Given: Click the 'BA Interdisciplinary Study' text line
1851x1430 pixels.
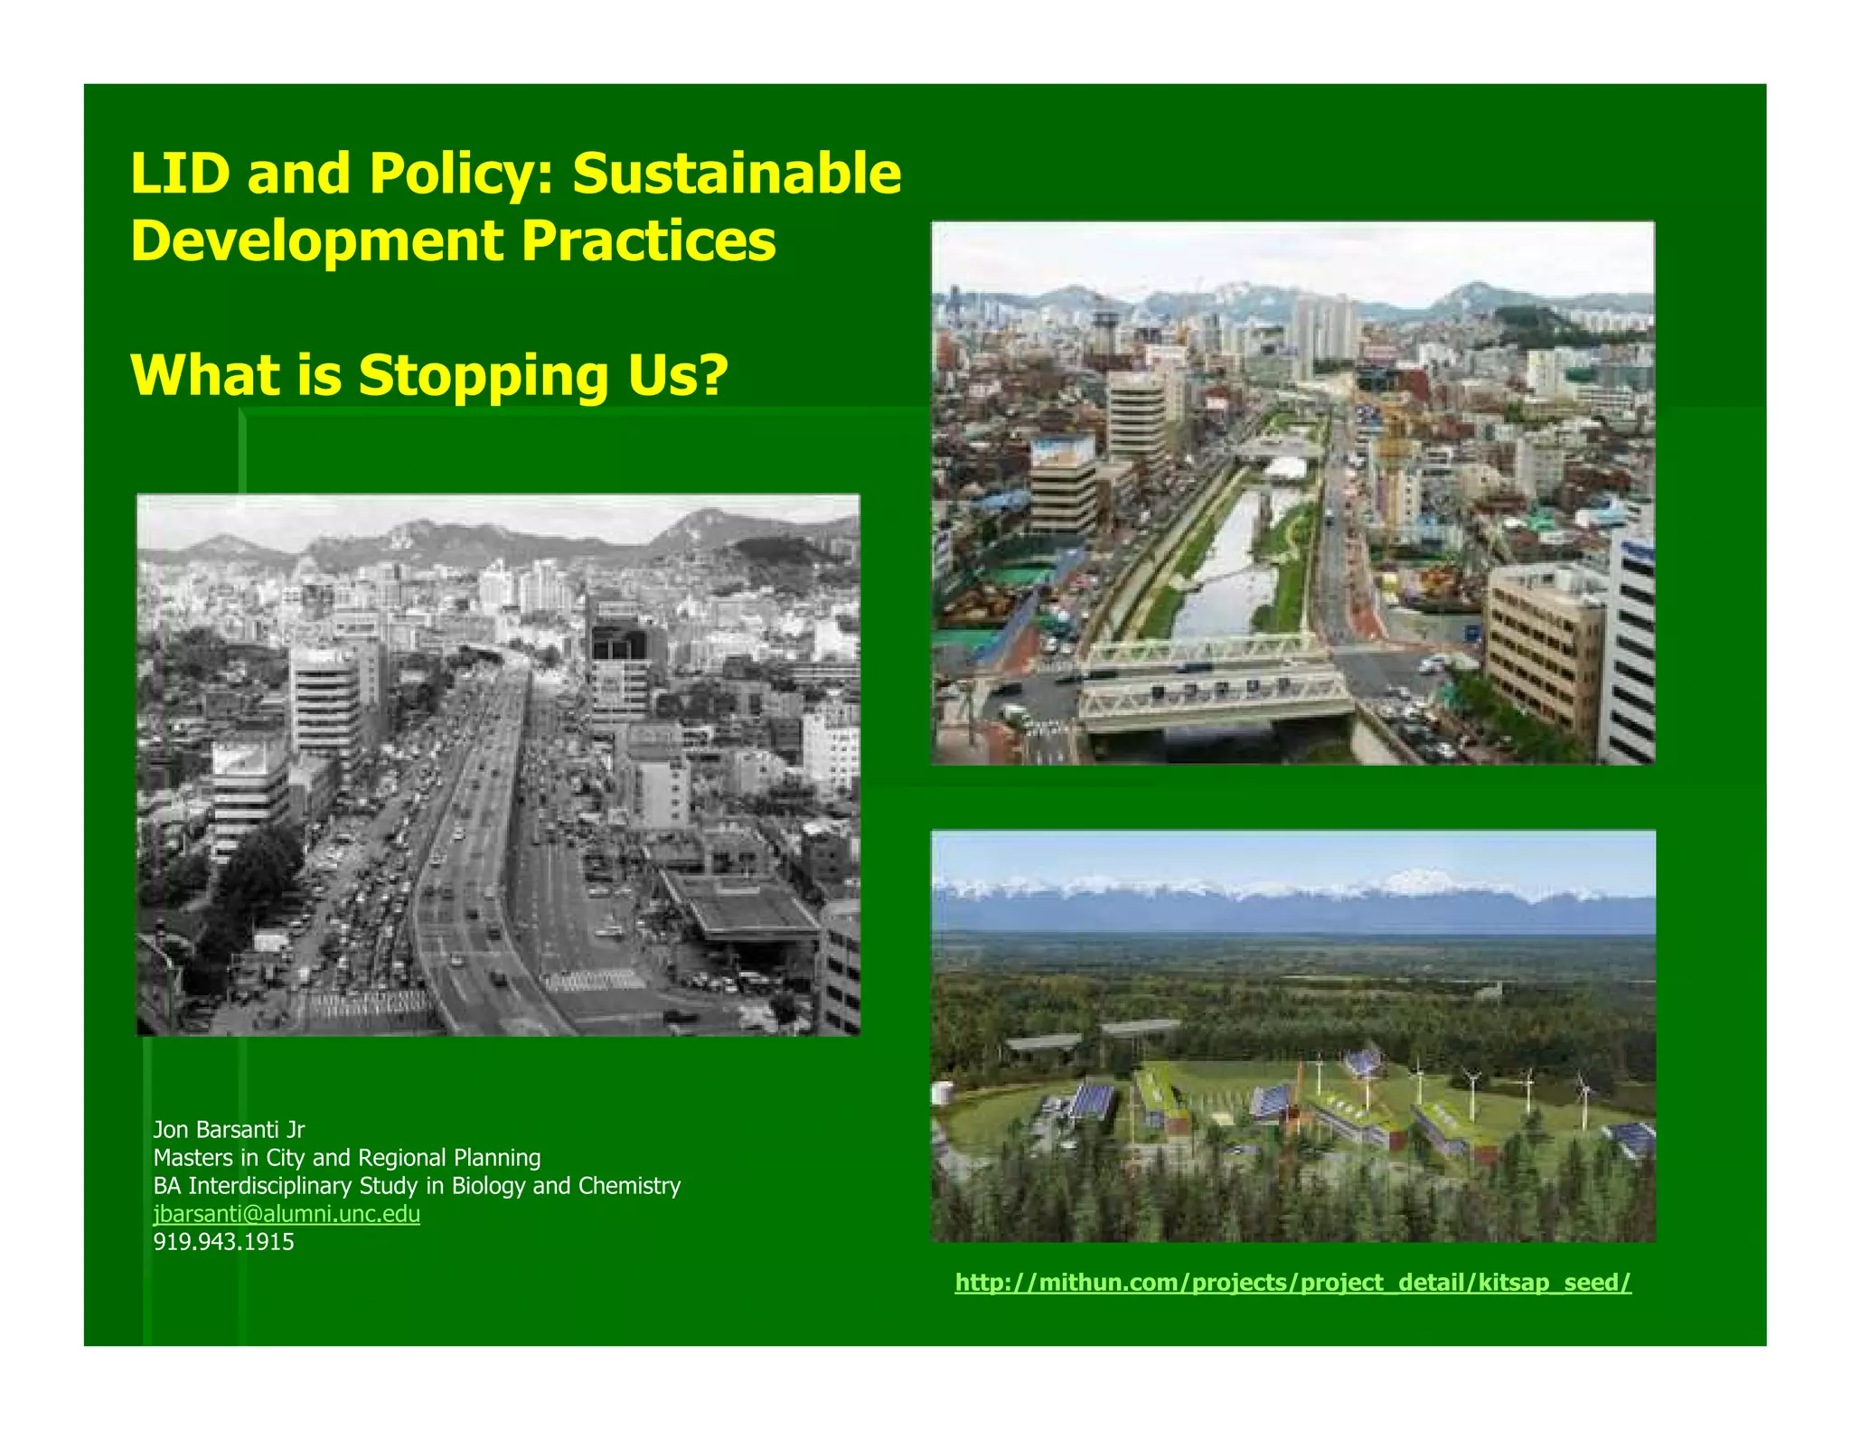Looking at the screenshot, I should tap(417, 1186).
